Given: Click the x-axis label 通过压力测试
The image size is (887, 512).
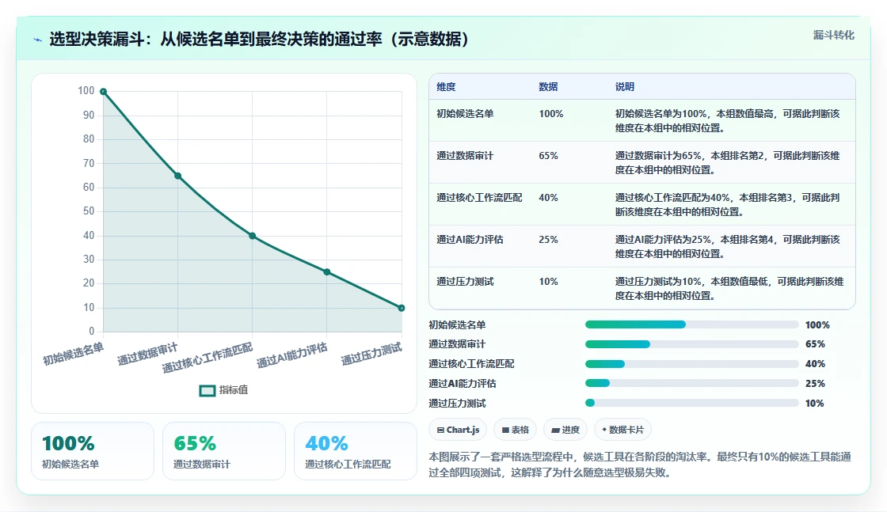Looking at the screenshot, I should click(371, 355).
